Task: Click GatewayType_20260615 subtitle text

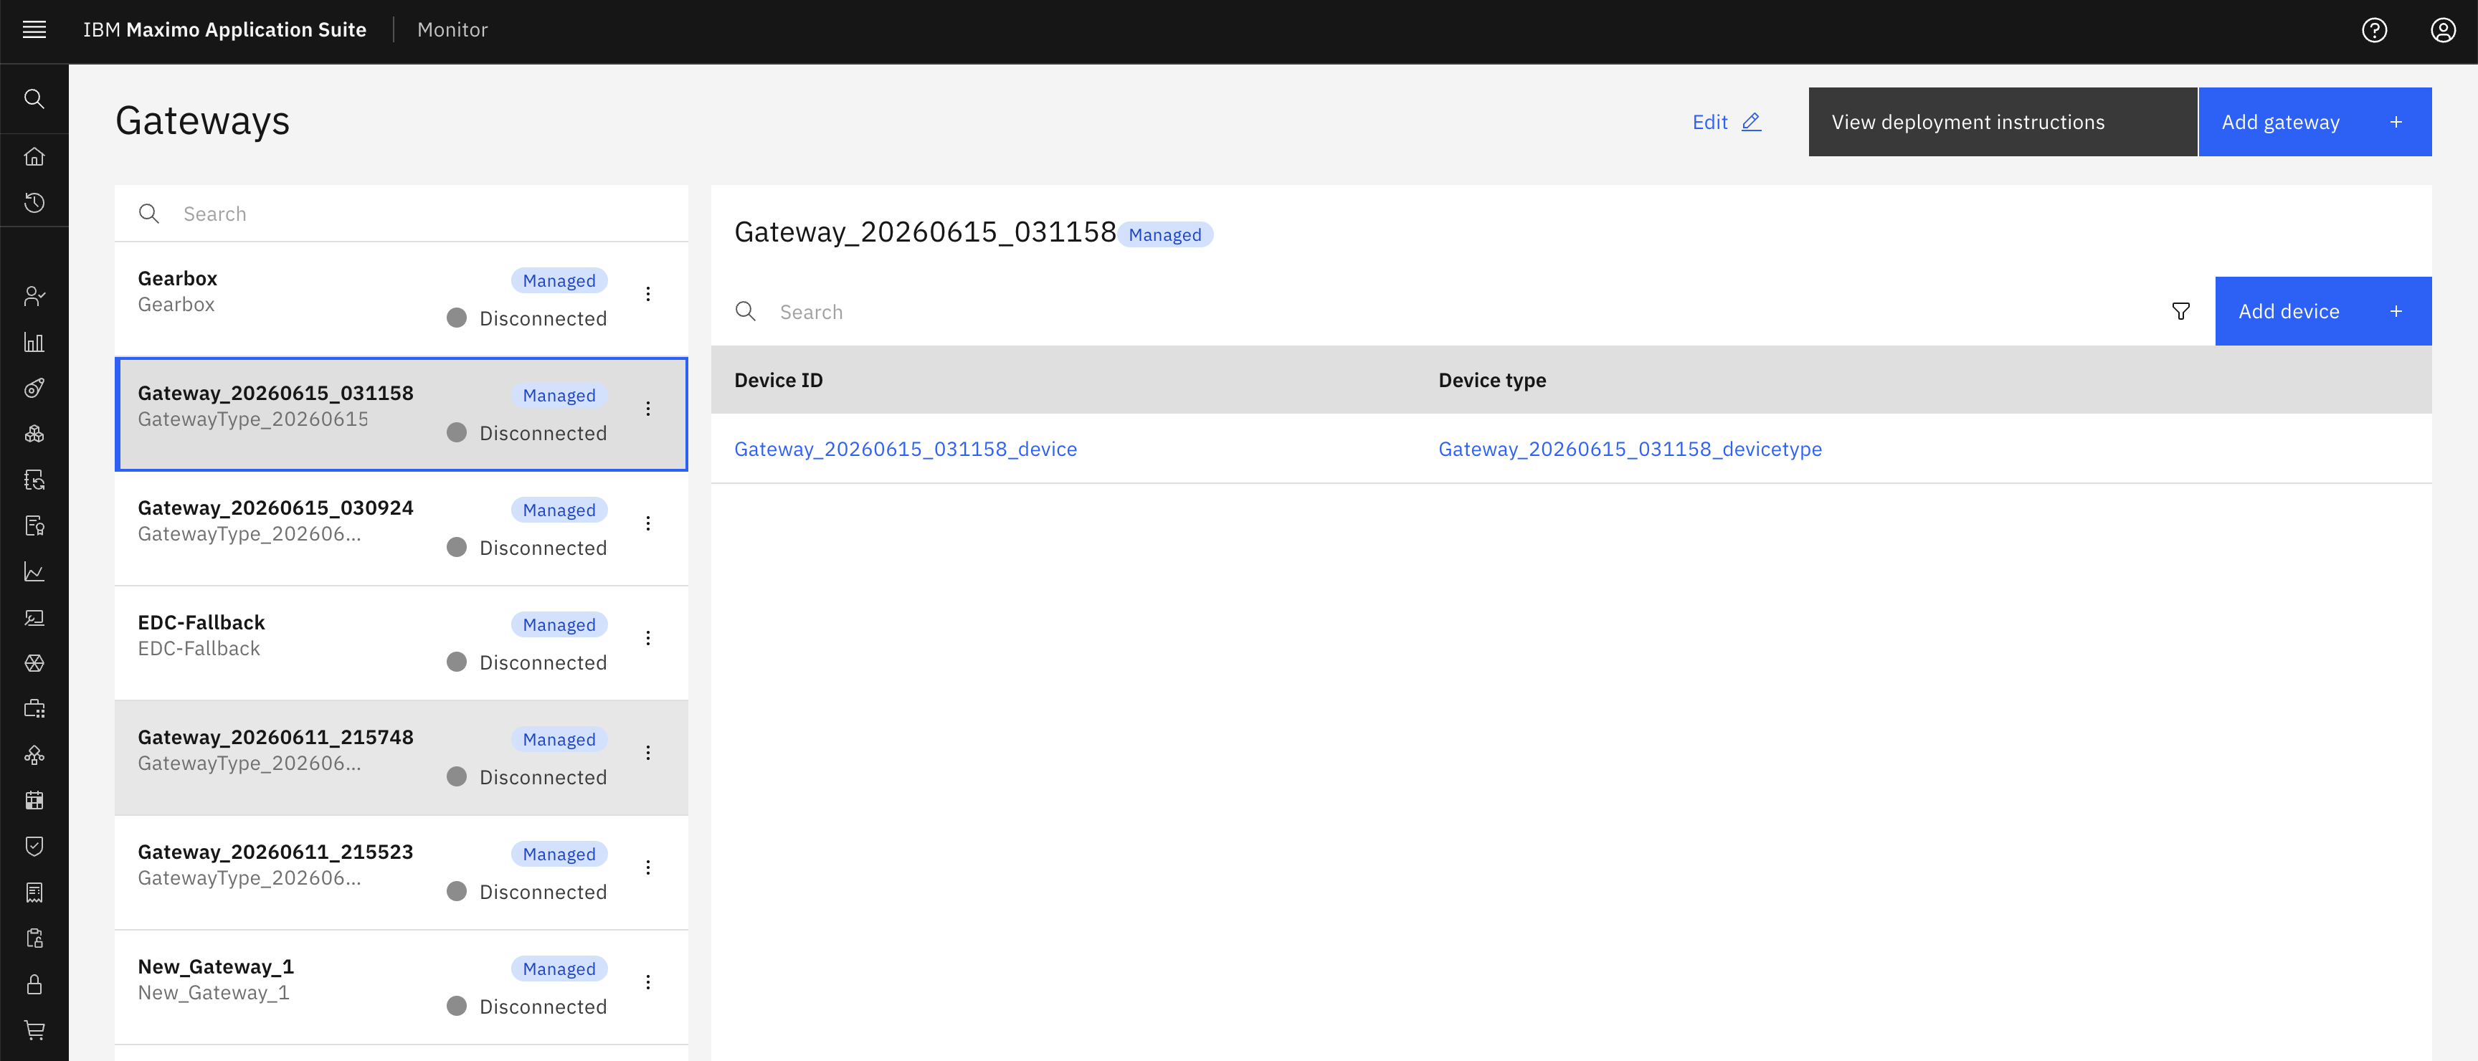Action: 253,419
